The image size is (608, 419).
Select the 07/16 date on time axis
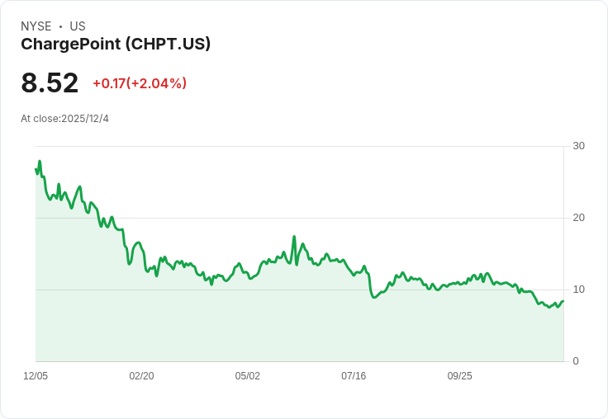click(x=354, y=376)
